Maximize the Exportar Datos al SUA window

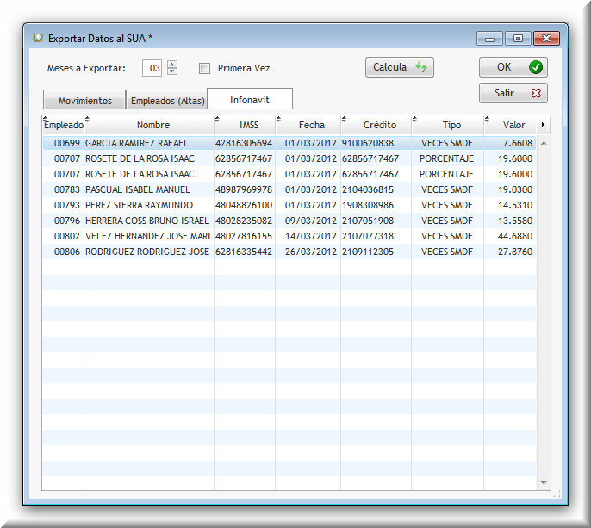[518, 39]
